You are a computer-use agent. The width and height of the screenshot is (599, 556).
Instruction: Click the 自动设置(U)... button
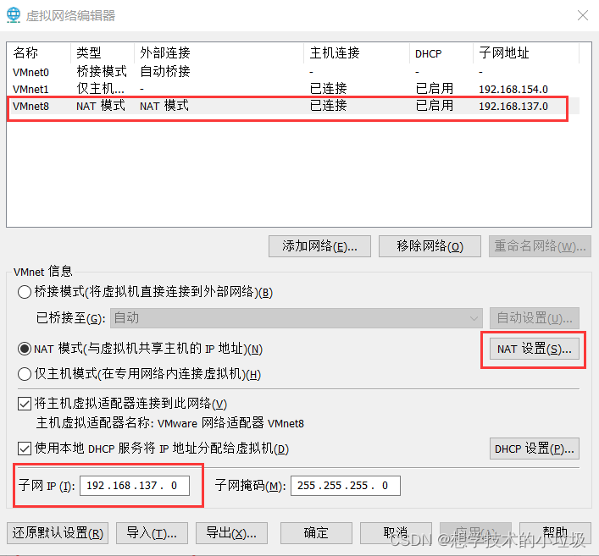click(x=535, y=318)
